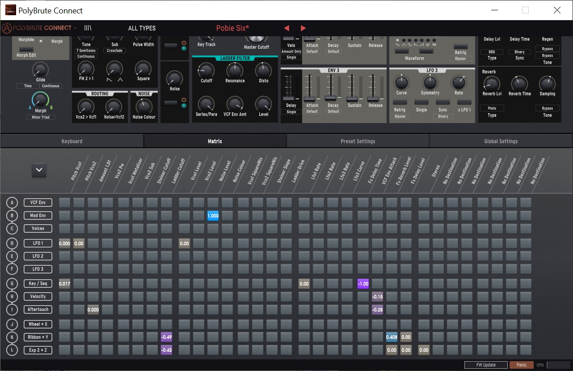Screen dimensions: 573x371
Task: Toggle Bypass for the Reverb Tone
Action: (x=548, y=108)
